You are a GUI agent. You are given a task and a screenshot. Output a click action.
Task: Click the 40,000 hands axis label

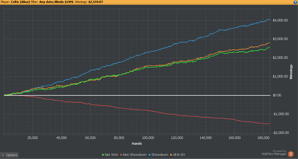pyautogui.click(x=61, y=138)
